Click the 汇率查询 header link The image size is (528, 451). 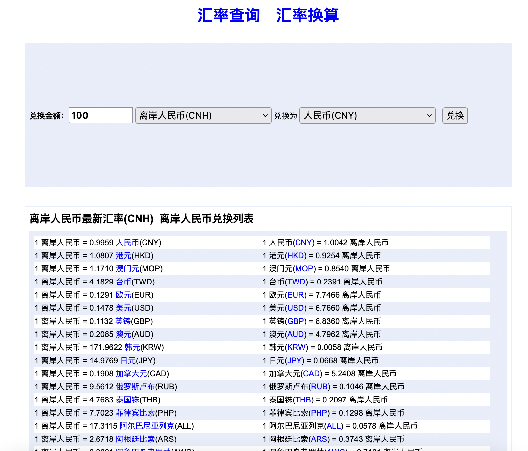pyautogui.click(x=229, y=15)
